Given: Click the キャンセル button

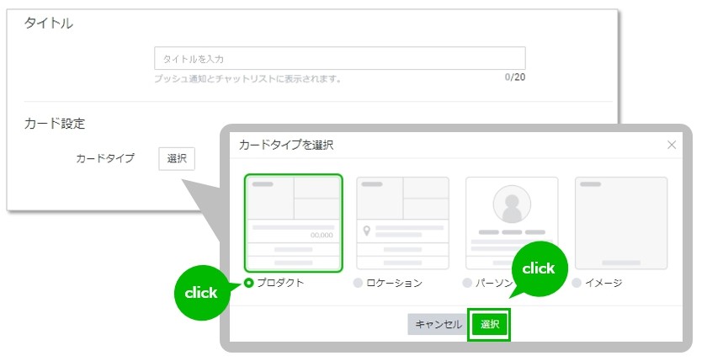Looking at the screenshot, I should coord(437,325).
